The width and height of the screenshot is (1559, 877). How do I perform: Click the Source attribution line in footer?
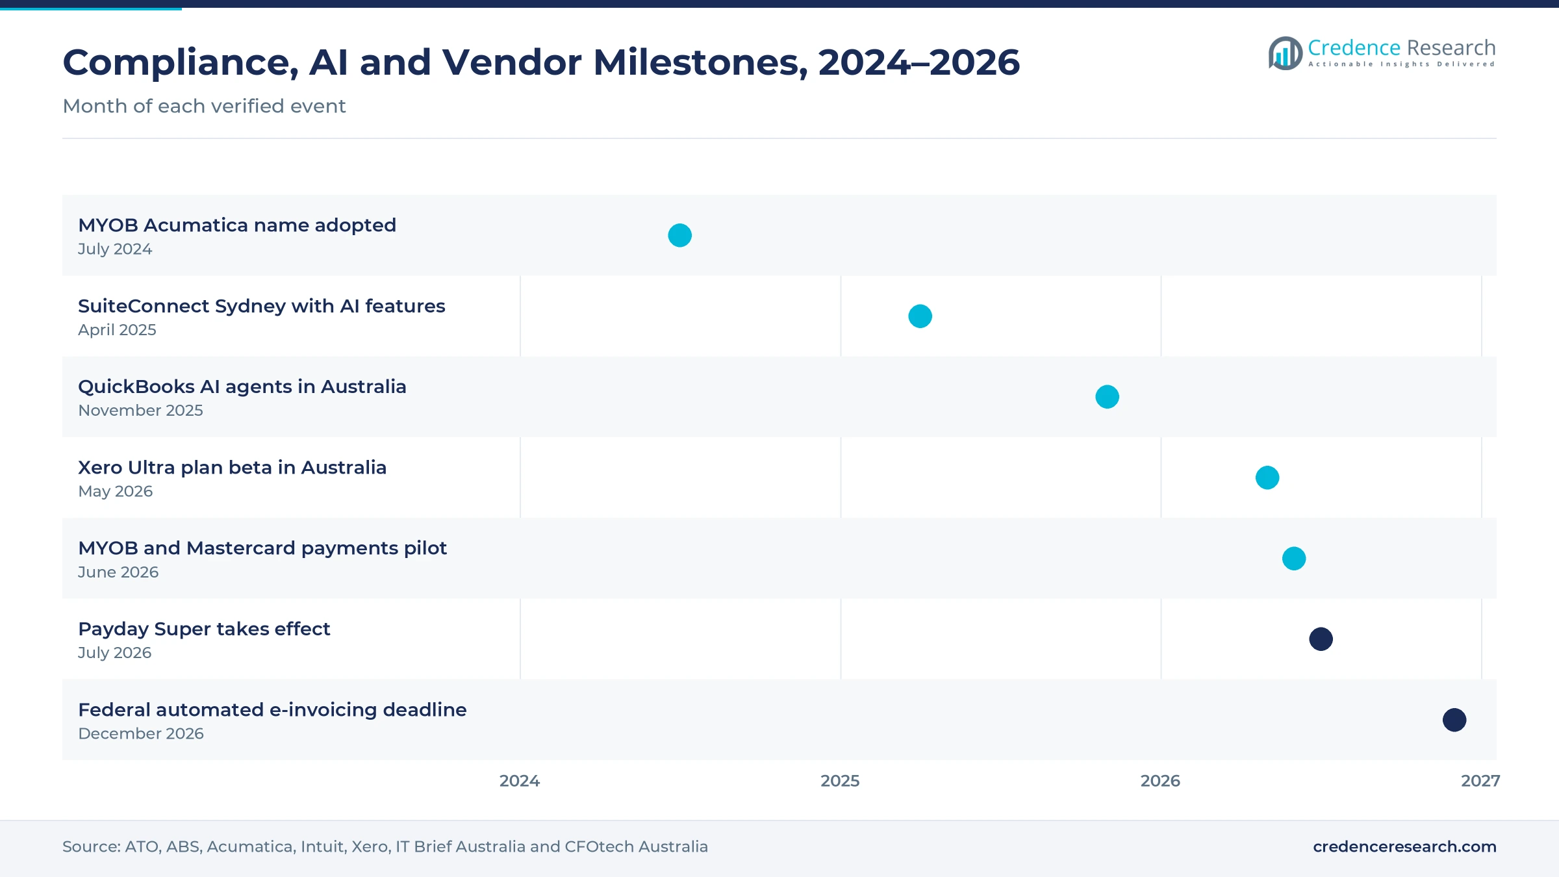coord(385,846)
